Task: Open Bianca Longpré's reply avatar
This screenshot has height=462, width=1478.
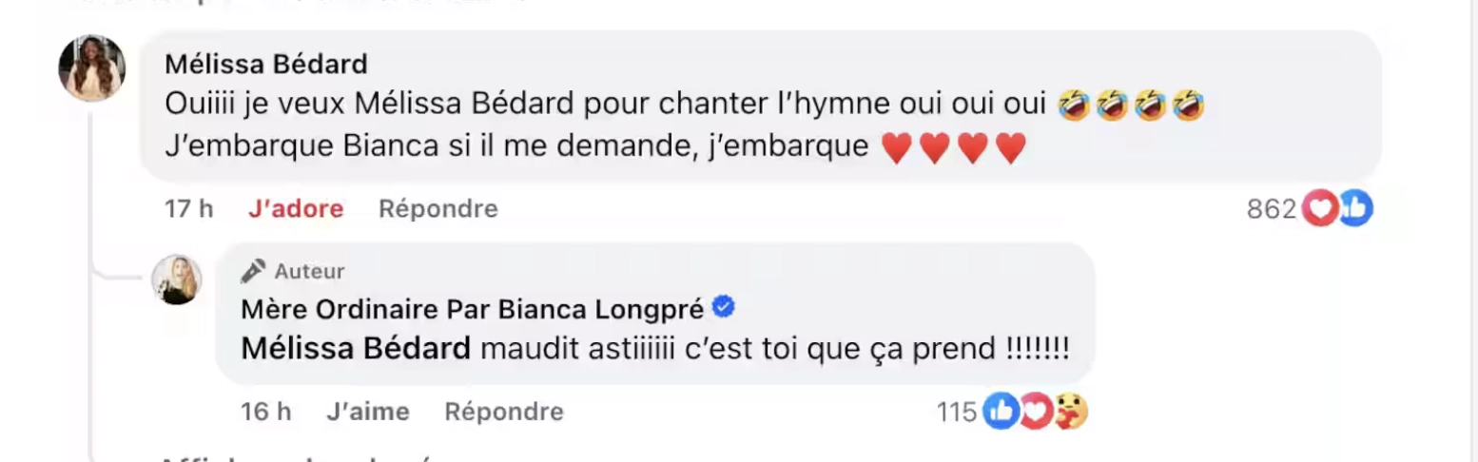Action: click(177, 279)
